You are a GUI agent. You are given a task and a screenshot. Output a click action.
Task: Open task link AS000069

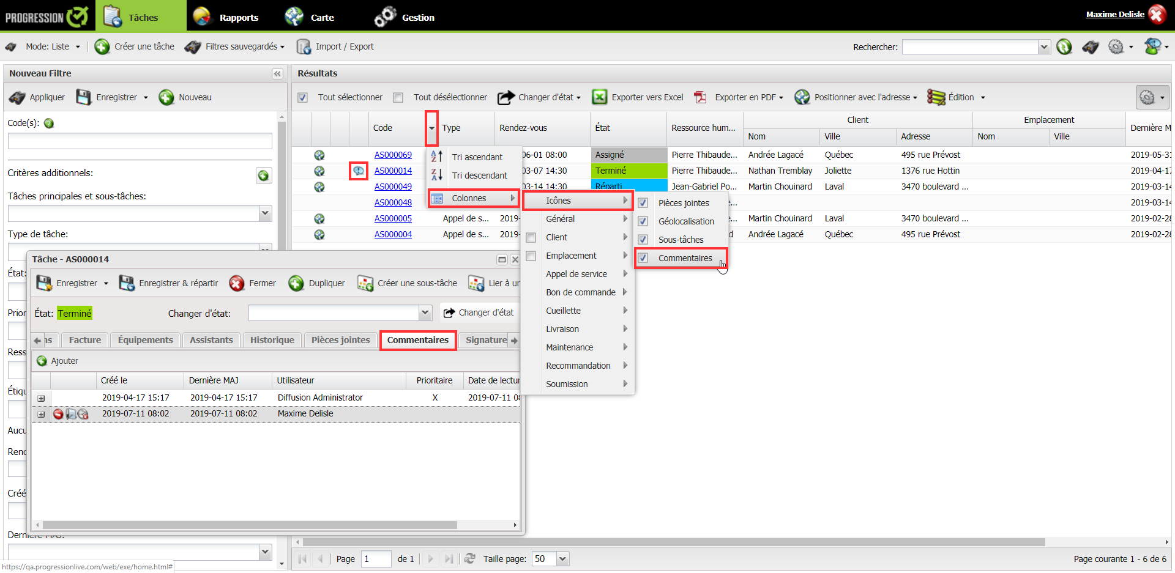[x=393, y=155]
